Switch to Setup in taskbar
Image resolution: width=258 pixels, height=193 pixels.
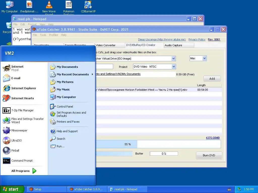(x=47, y=189)
